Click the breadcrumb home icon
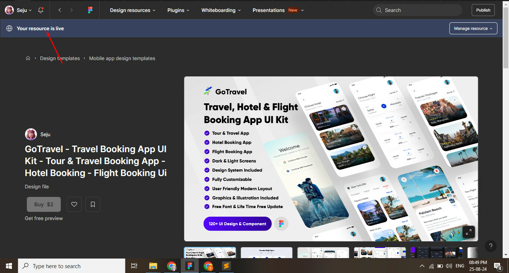 [x=28, y=58]
